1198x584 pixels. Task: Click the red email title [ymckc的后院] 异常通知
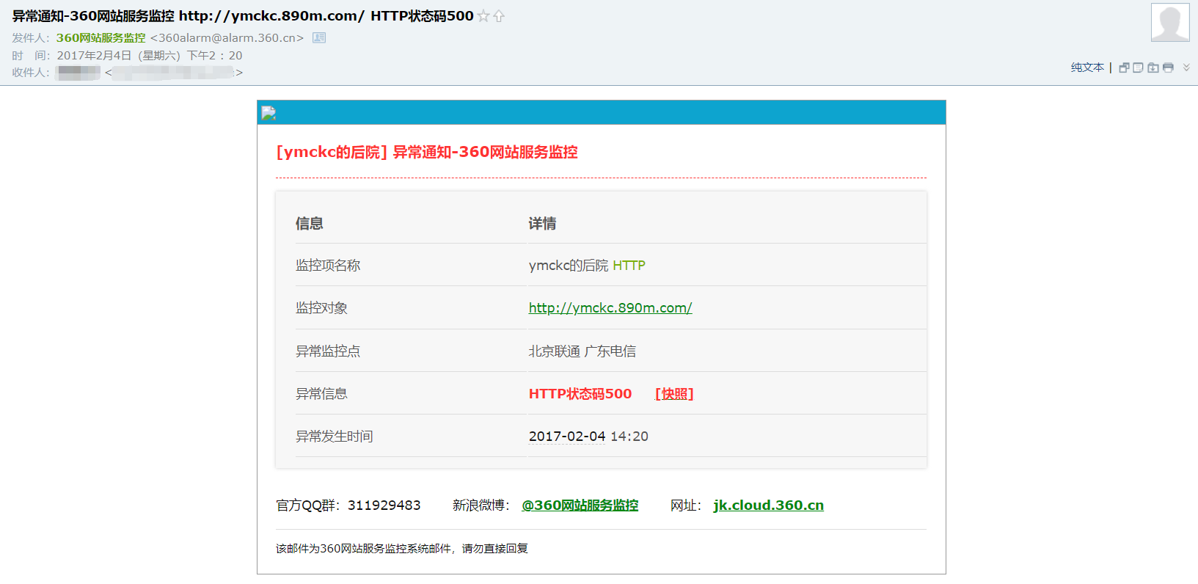(427, 152)
